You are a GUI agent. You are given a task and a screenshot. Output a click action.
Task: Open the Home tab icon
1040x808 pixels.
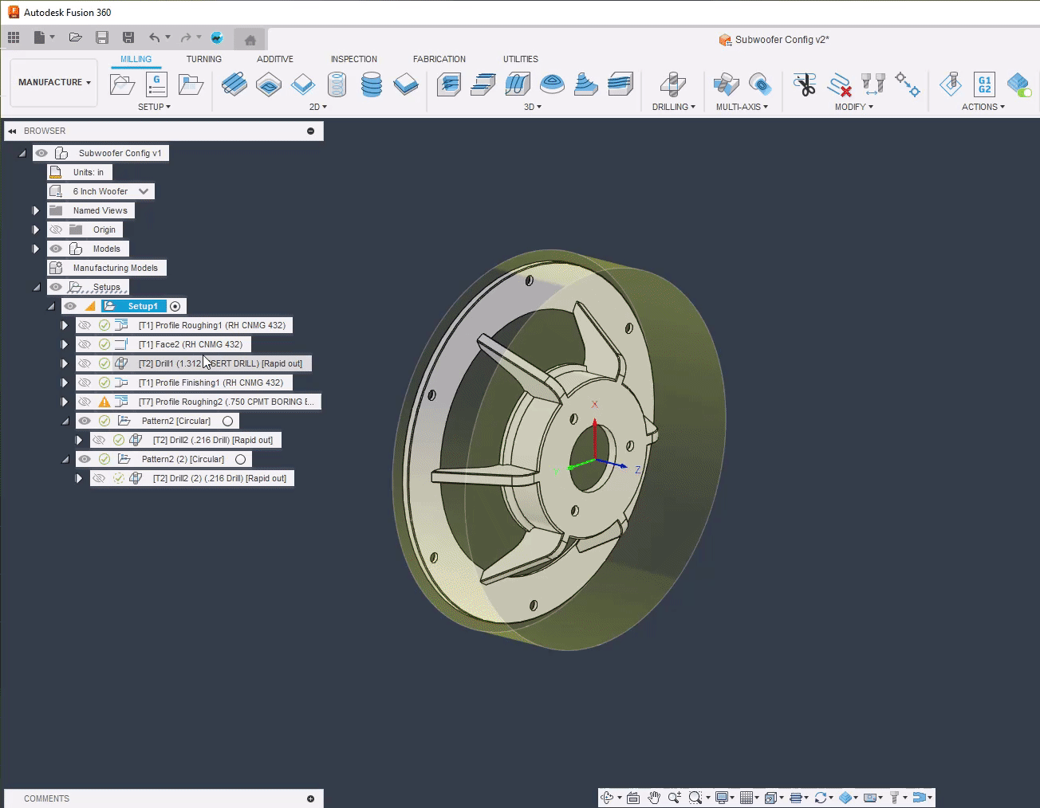click(x=250, y=40)
